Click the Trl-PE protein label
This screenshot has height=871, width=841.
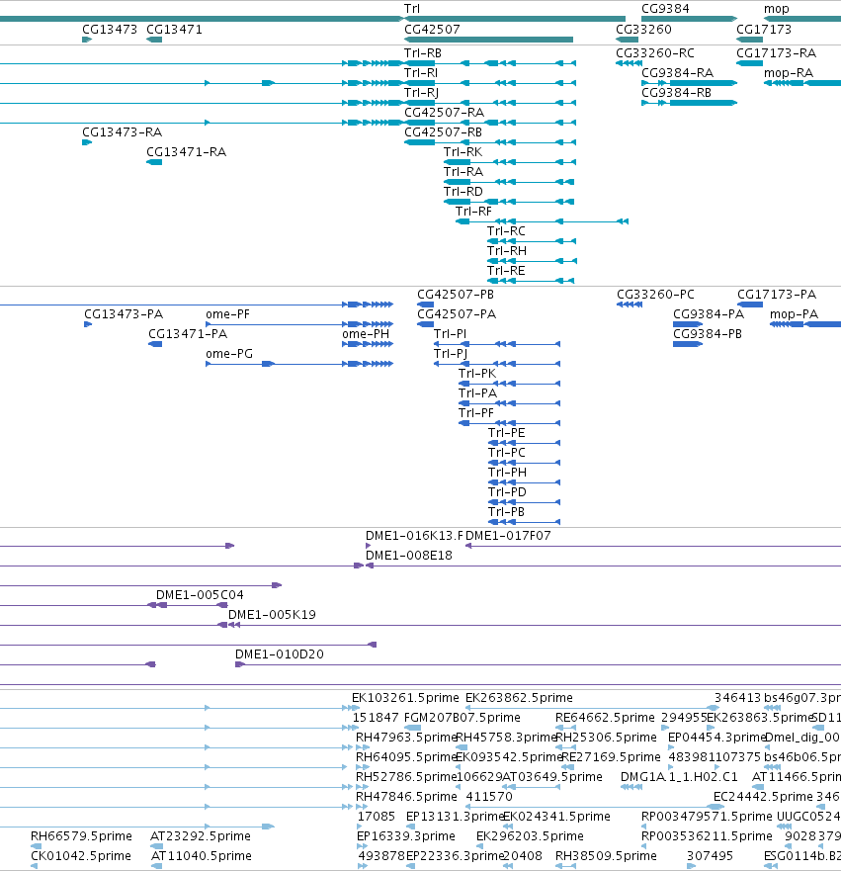(x=506, y=433)
